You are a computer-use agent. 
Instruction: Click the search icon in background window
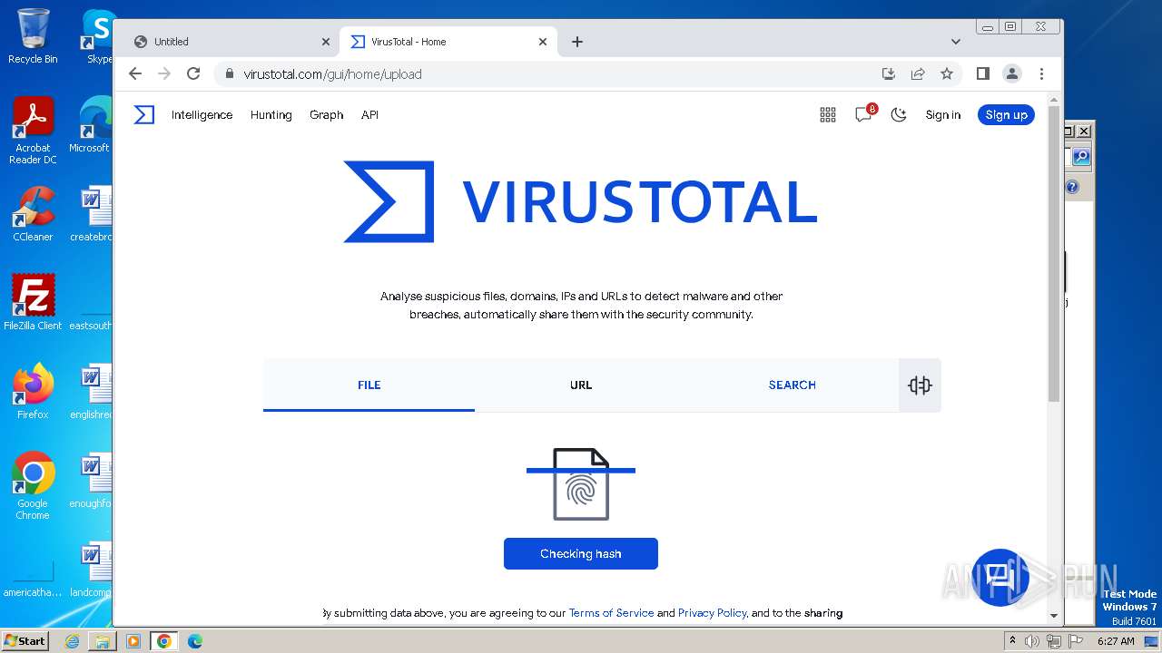tap(1080, 157)
